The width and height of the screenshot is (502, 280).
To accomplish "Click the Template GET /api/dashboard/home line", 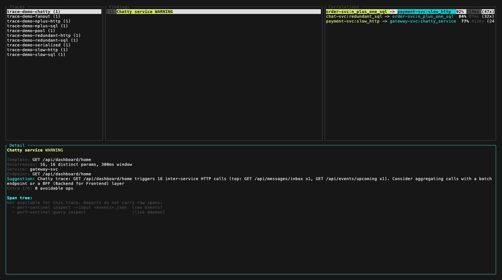I will pos(49,160).
